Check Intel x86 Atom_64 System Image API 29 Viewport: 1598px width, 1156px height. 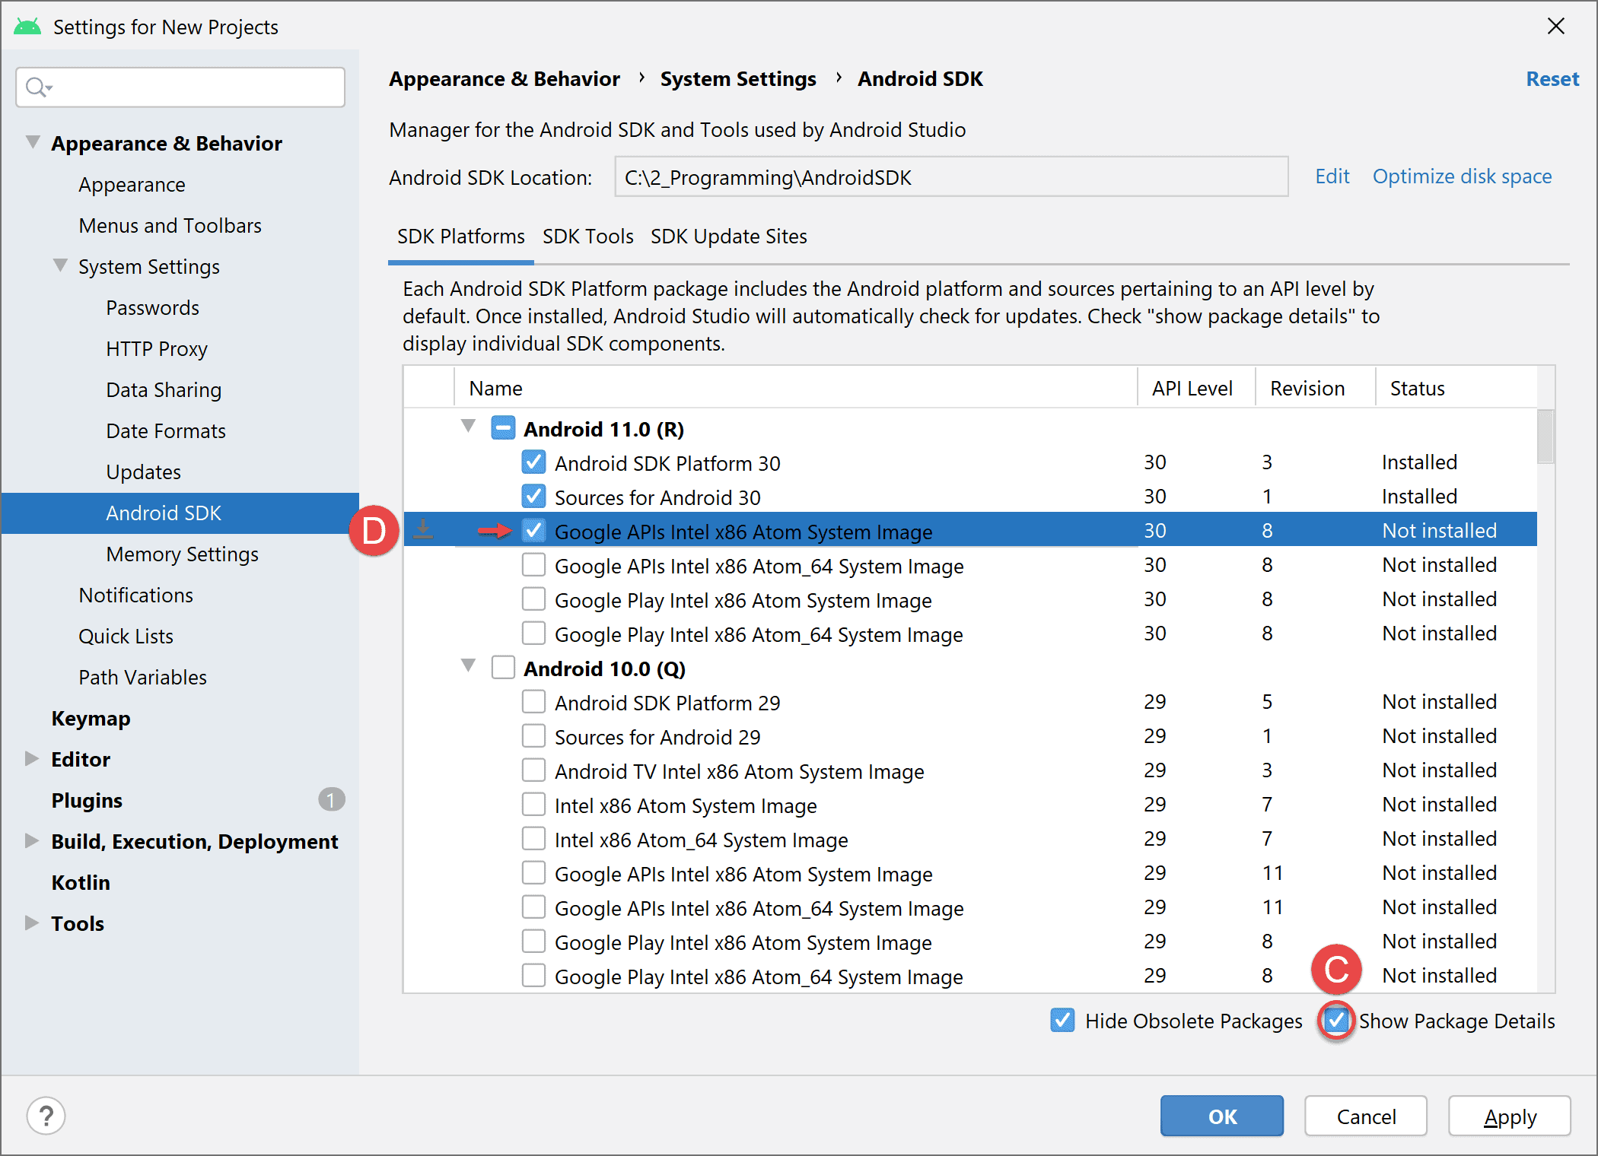[533, 839]
